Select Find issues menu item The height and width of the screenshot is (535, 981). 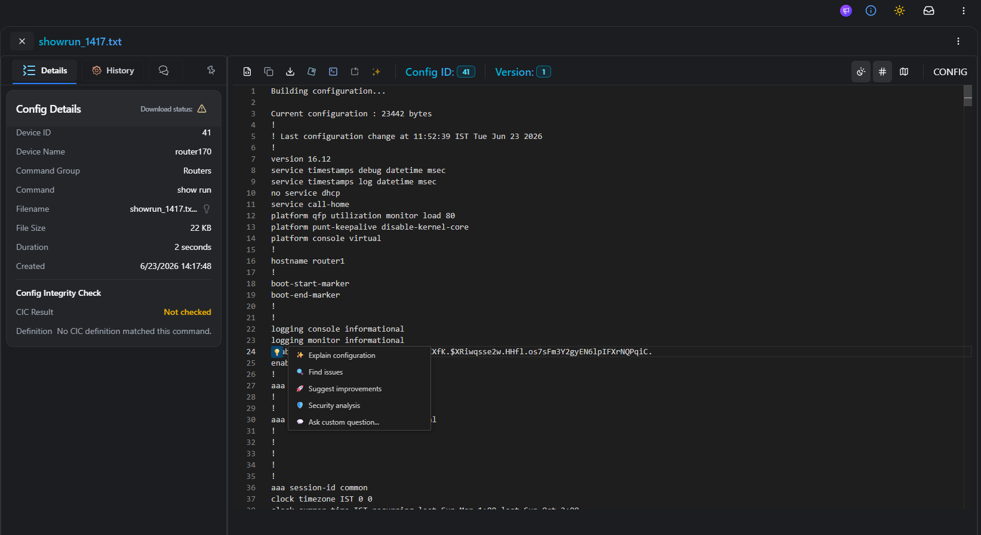(x=359, y=372)
